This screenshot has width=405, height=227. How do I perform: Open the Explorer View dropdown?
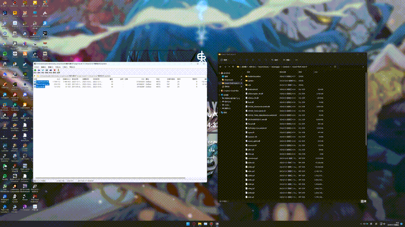(x=287, y=60)
